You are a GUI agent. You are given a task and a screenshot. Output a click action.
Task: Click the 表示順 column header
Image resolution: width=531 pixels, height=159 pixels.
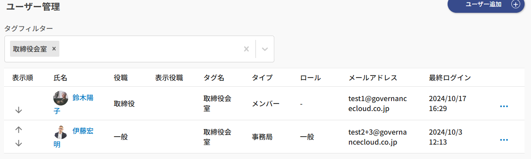click(22, 78)
